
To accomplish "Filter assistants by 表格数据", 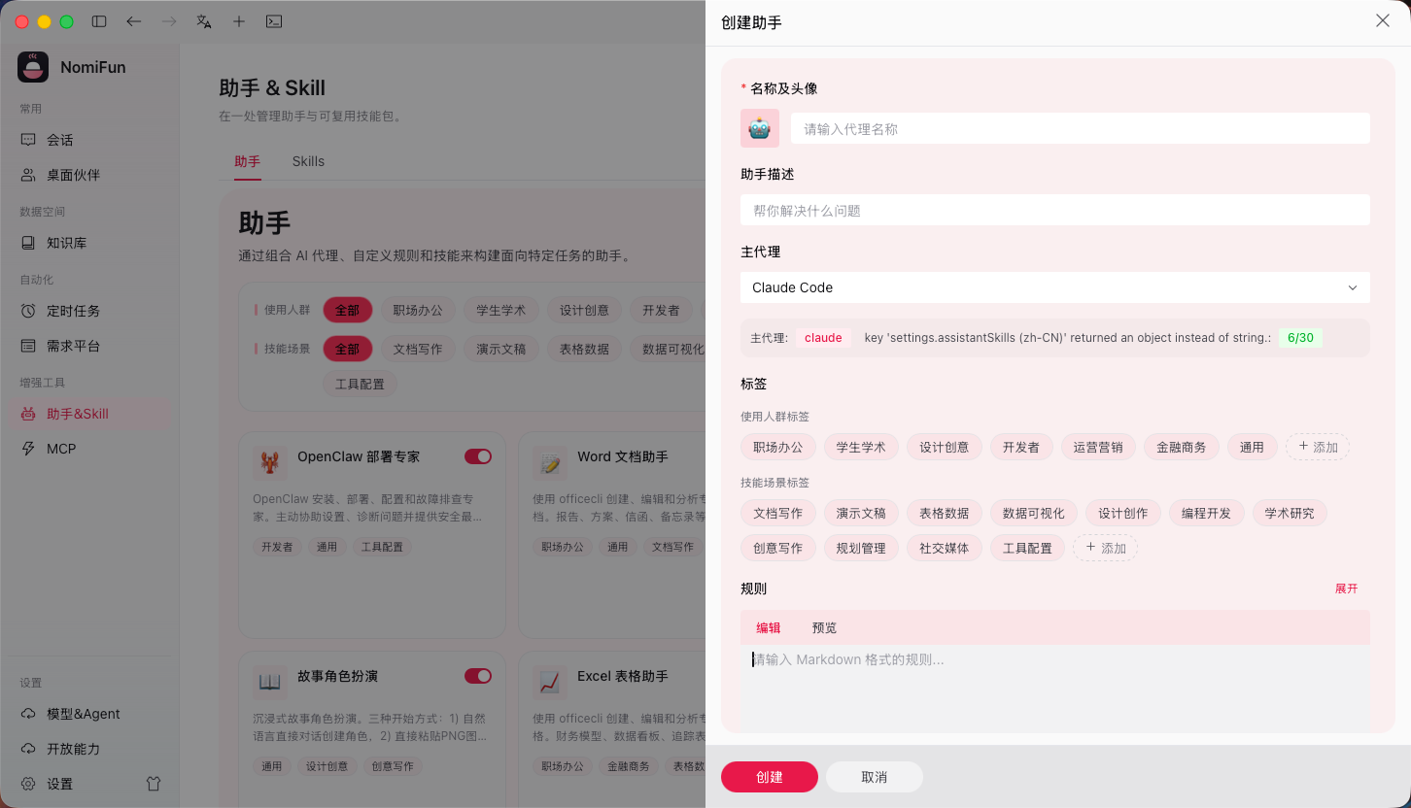I will 584,349.
